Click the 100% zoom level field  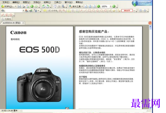(x=105, y=7)
